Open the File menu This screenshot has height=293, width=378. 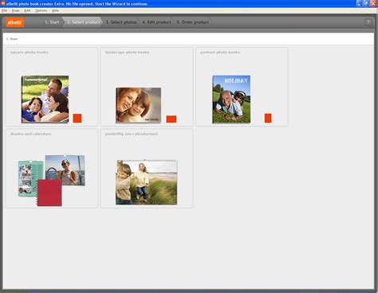[x=4, y=10]
